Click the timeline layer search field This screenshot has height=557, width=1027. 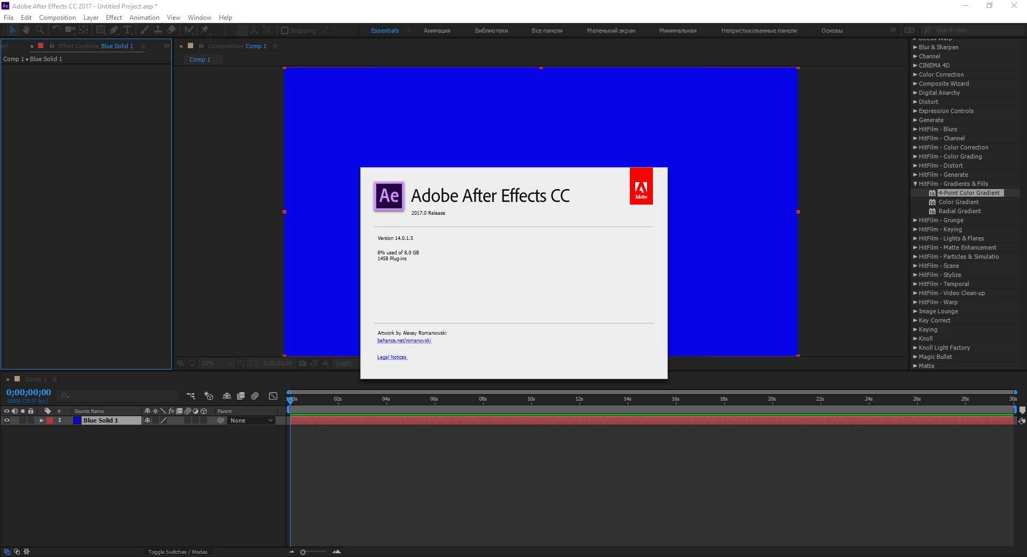[118, 396]
